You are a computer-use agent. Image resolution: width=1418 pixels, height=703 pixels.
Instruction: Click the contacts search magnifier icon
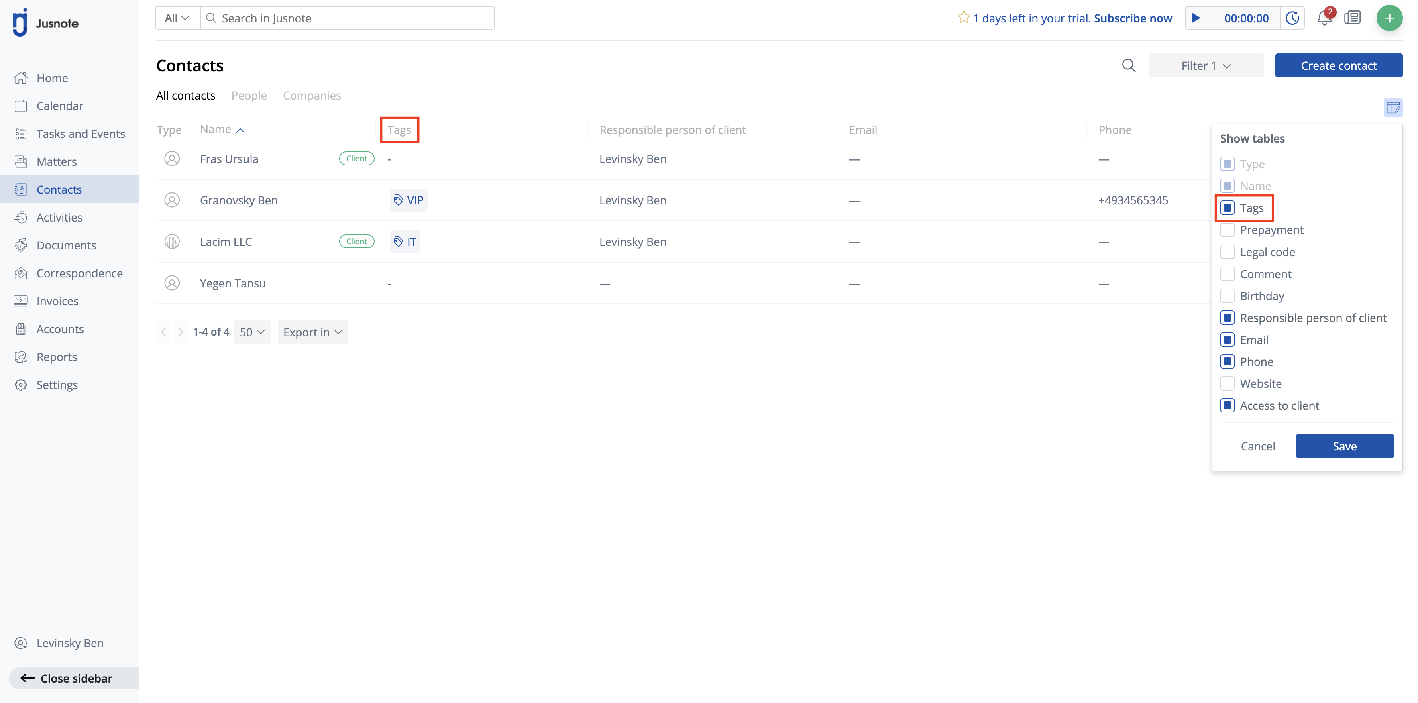click(x=1129, y=65)
